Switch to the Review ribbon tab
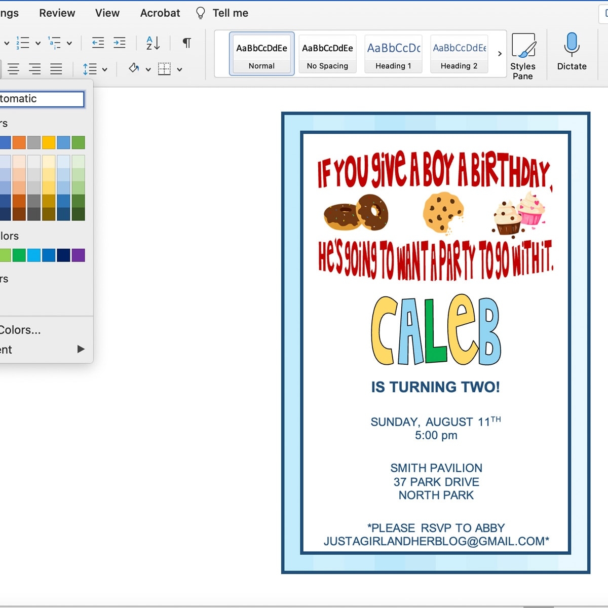This screenshot has width=608, height=608. click(56, 13)
